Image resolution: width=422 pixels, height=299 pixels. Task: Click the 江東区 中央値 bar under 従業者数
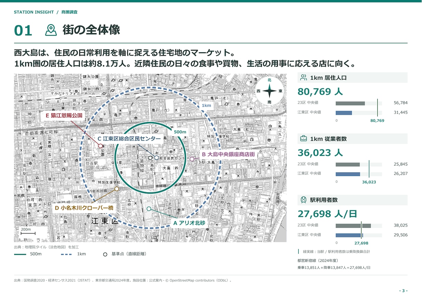pos(348,174)
